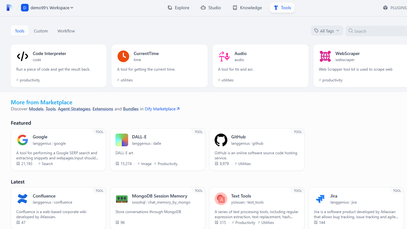Click the Google logo in Featured
Screen dimensions: 407x229
(x=23, y=140)
